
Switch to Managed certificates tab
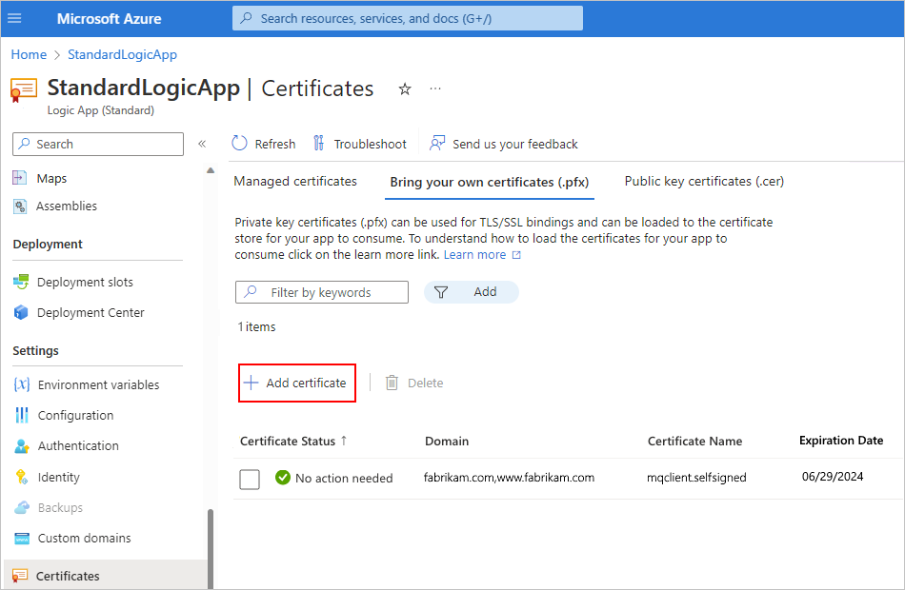pos(295,181)
